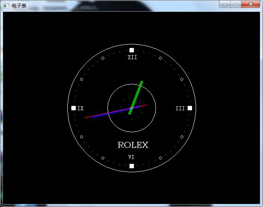Click the white square above XII
263x207 pixels.
click(x=131, y=50)
